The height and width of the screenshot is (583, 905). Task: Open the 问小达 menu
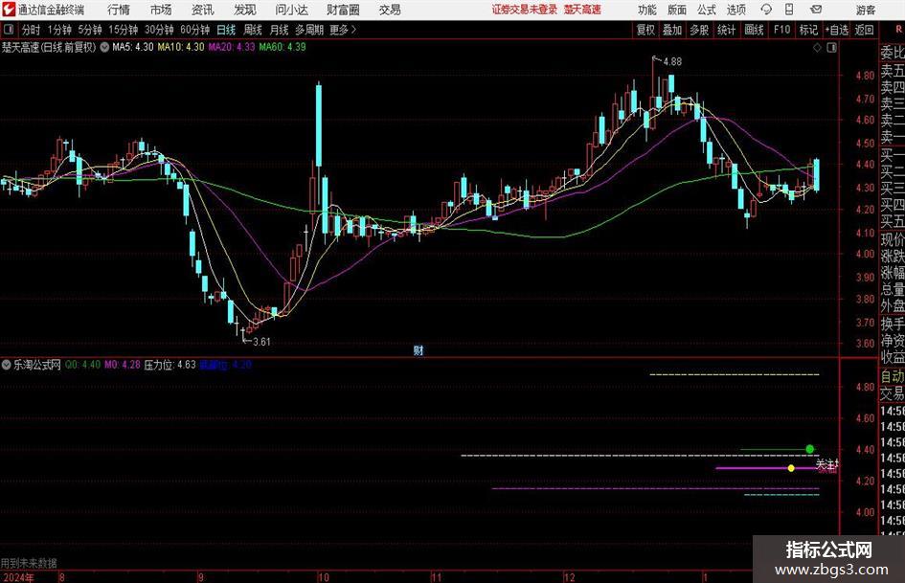click(291, 10)
